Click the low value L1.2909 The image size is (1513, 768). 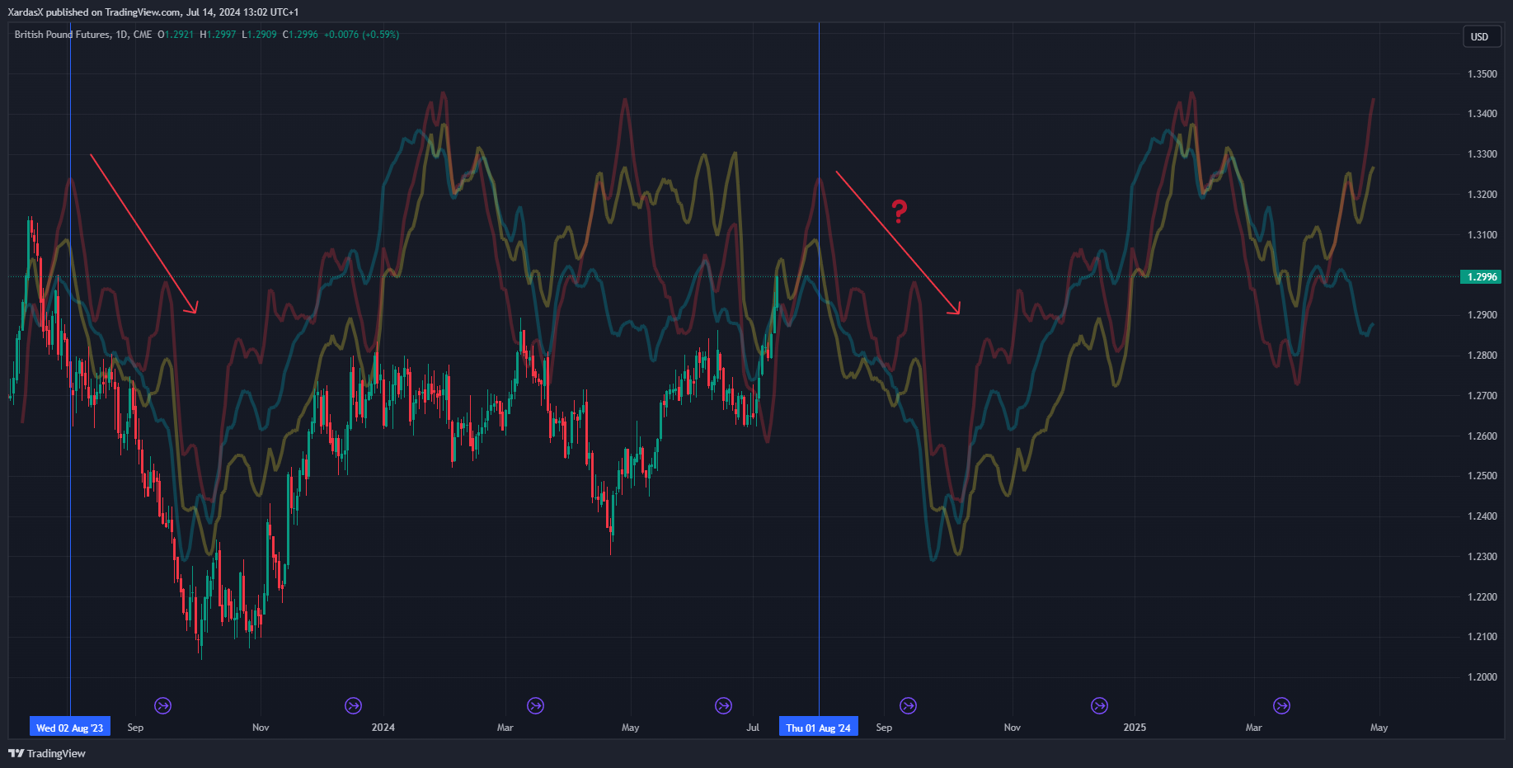point(259,35)
